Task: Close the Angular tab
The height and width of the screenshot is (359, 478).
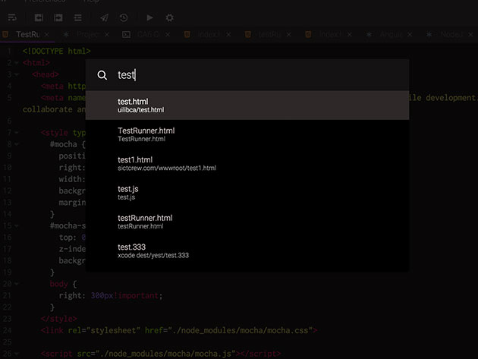Action: click(x=410, y=34)
